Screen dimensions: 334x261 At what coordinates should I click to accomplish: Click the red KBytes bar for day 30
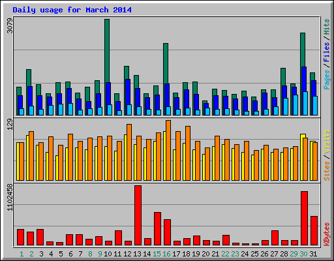[304, 219]
